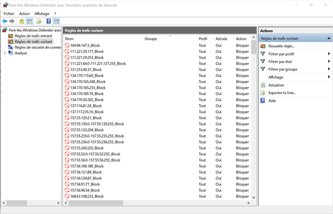Click the Nouvelle règle icon in Actions
333x214 pixels.
263,46
